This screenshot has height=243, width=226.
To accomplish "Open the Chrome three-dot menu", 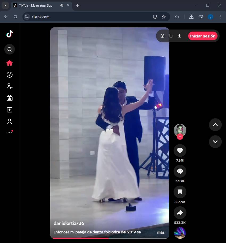I will tap(220, 17).
